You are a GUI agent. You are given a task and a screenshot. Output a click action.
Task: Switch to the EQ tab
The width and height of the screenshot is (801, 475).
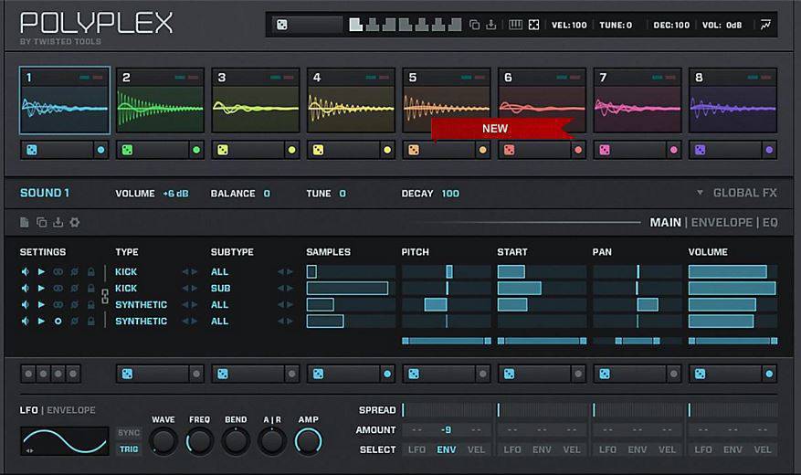tap(770, 222)
